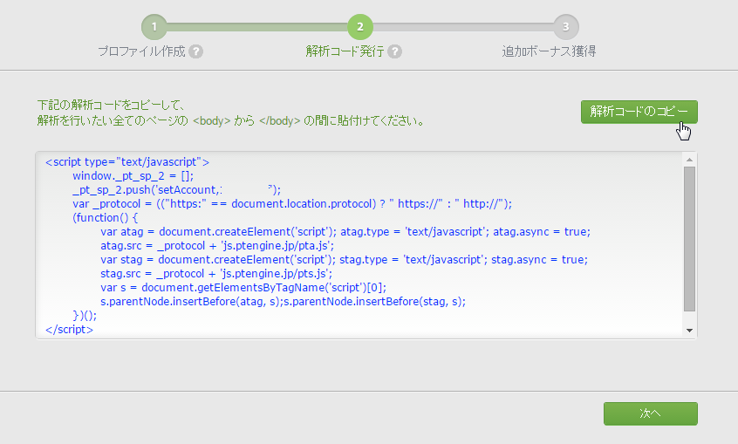Click the (function() { code line
The height and width of the screenshot is (444, 738).
(105, 218)
